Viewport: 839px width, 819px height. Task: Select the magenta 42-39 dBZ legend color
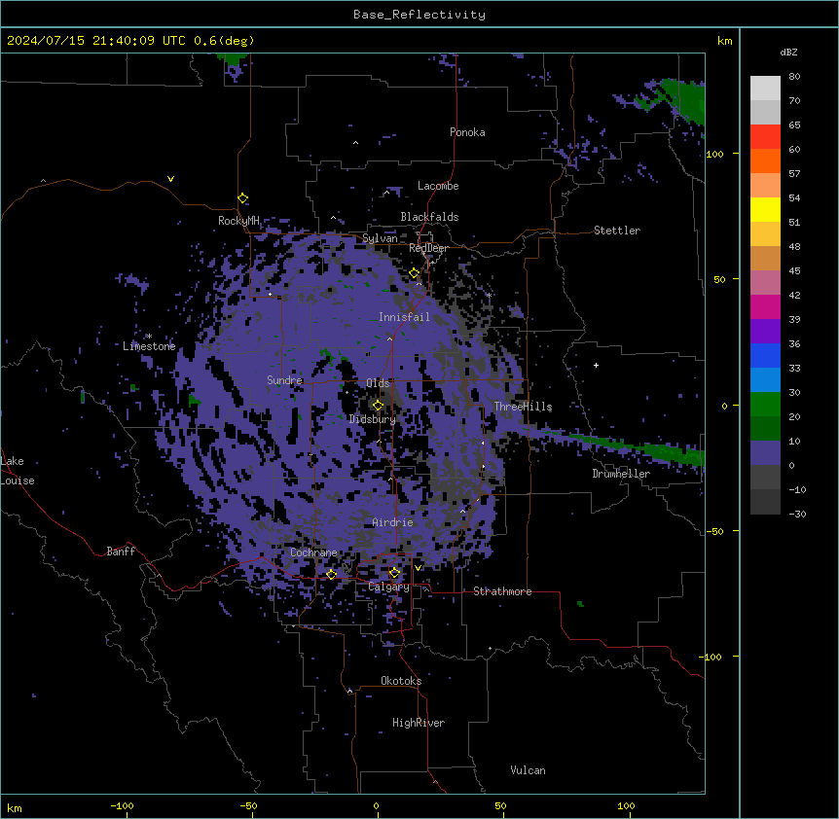pos(765,306)
